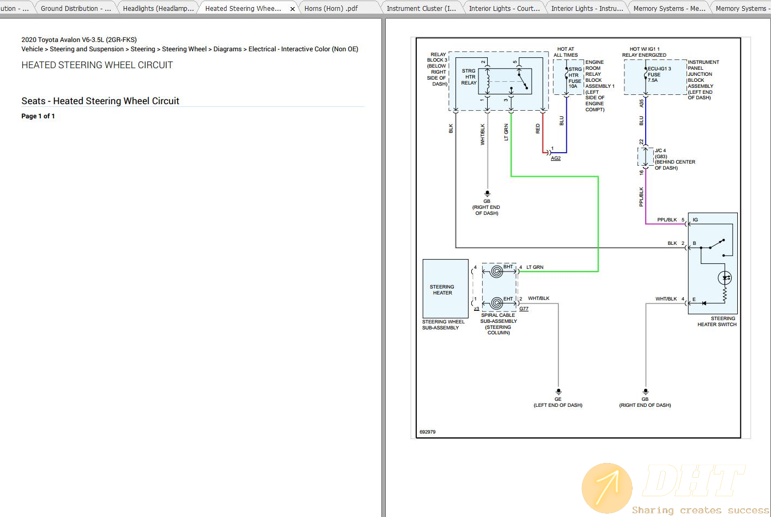Open the Headlights (Headlamp) tab
Screen dimensions: 771x517
pos(158,8)
